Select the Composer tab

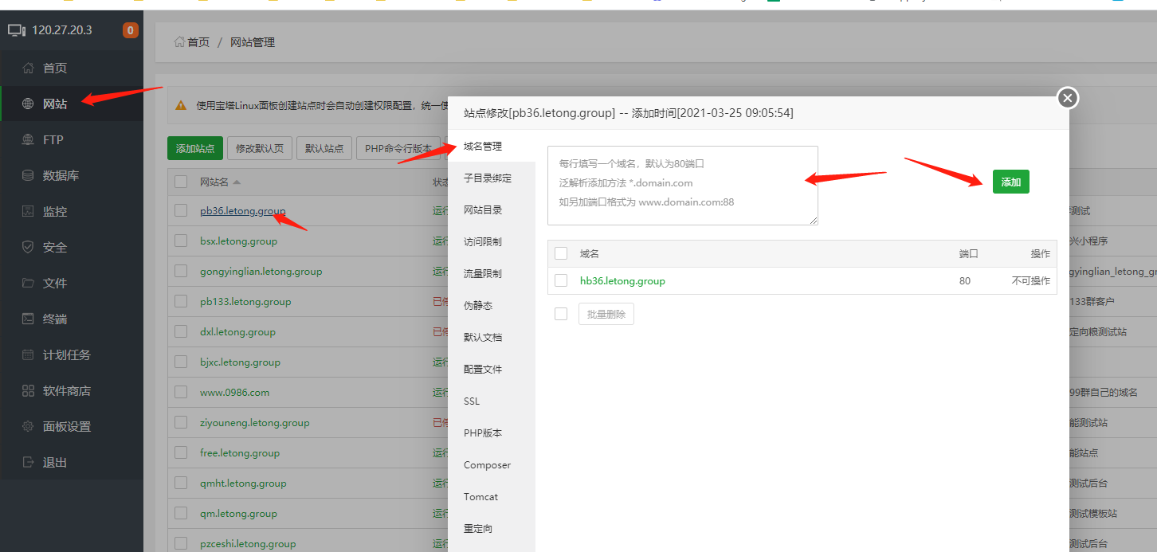492,465
